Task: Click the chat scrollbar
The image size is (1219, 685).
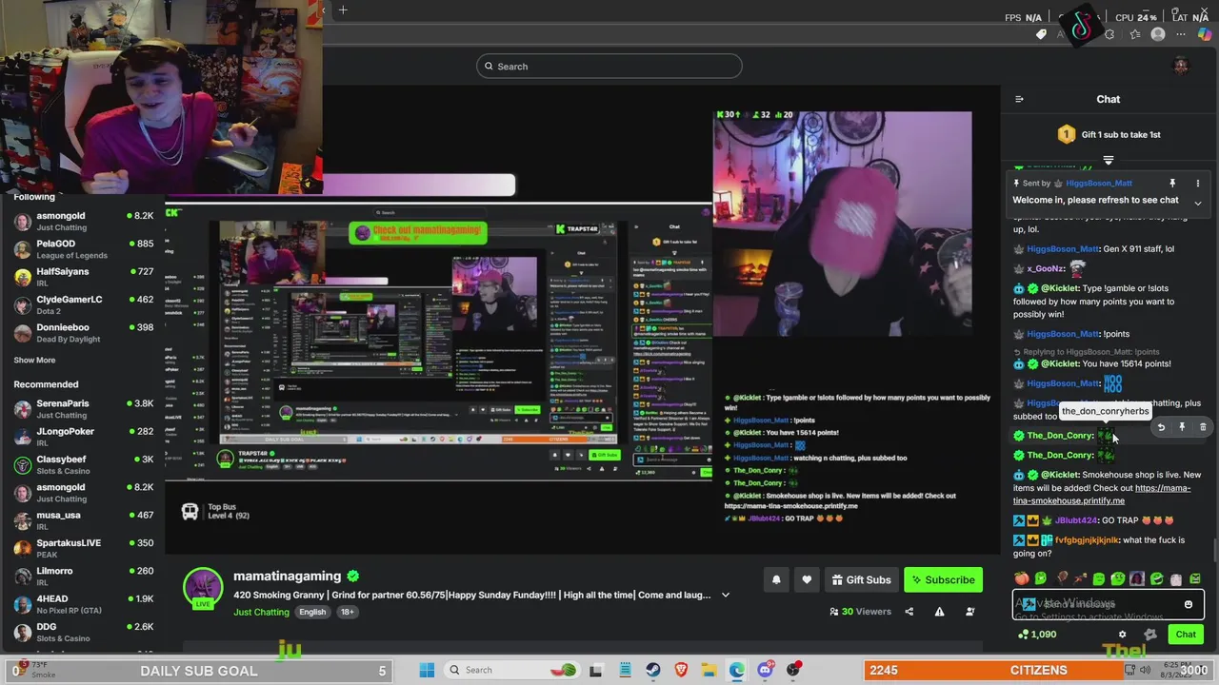Action: 1214,549
